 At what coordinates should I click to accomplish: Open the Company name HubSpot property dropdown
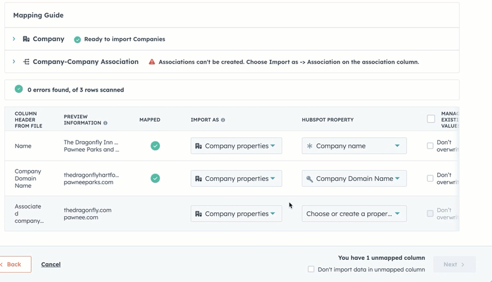pos(354,146)
